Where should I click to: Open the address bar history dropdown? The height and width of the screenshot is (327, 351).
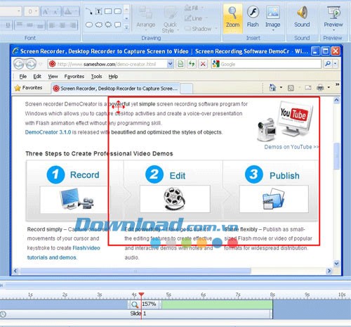pos(170,64)
